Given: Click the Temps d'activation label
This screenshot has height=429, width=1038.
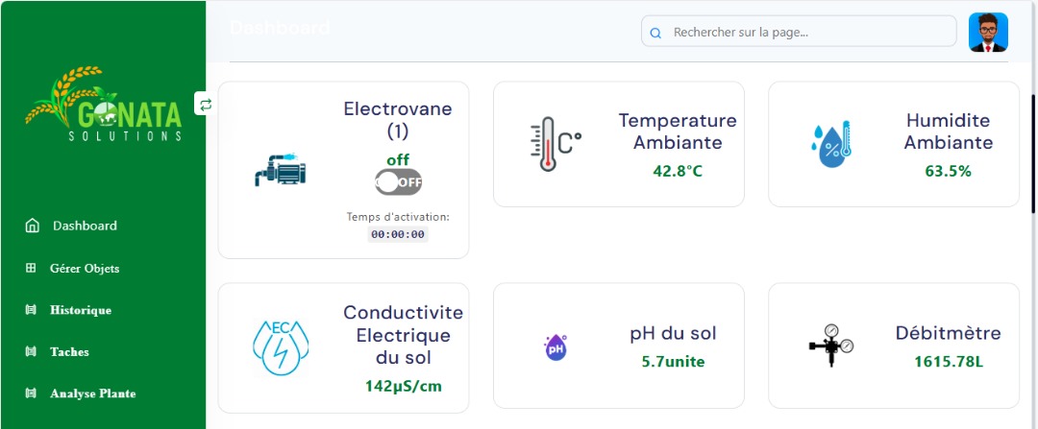Looking at the screenshot, I should pos(398,216).
